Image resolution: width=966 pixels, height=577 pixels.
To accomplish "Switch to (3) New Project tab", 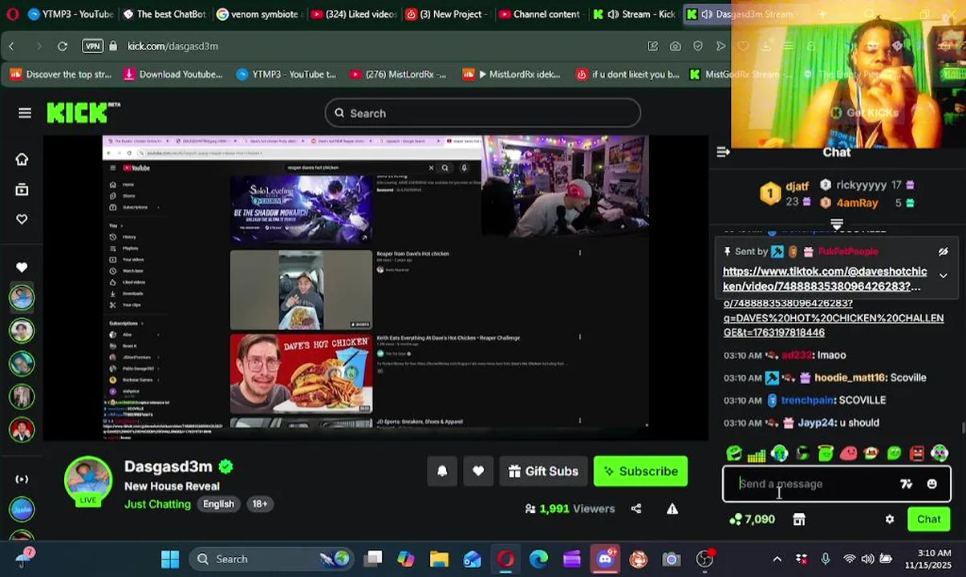I will point(447,14).
